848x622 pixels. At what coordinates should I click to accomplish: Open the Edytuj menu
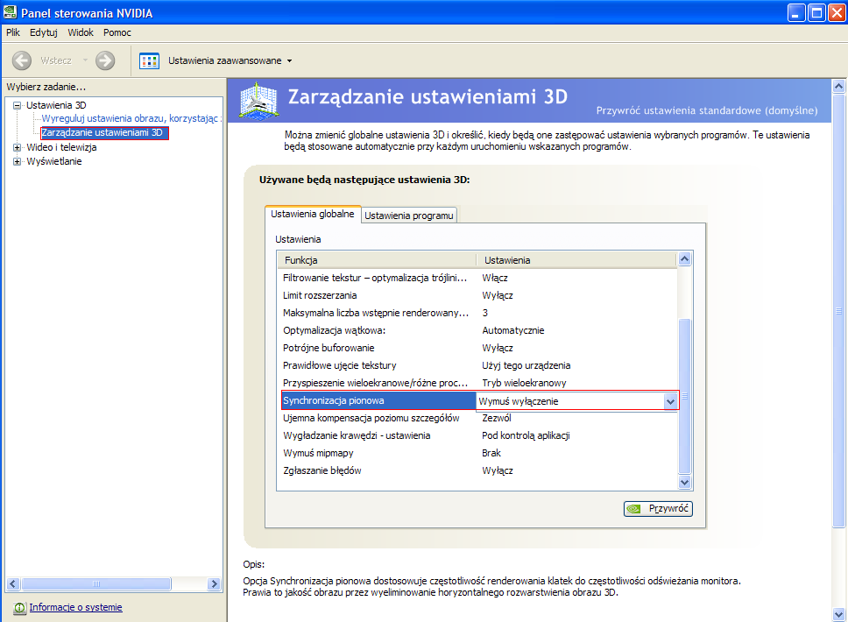point(44,32)
